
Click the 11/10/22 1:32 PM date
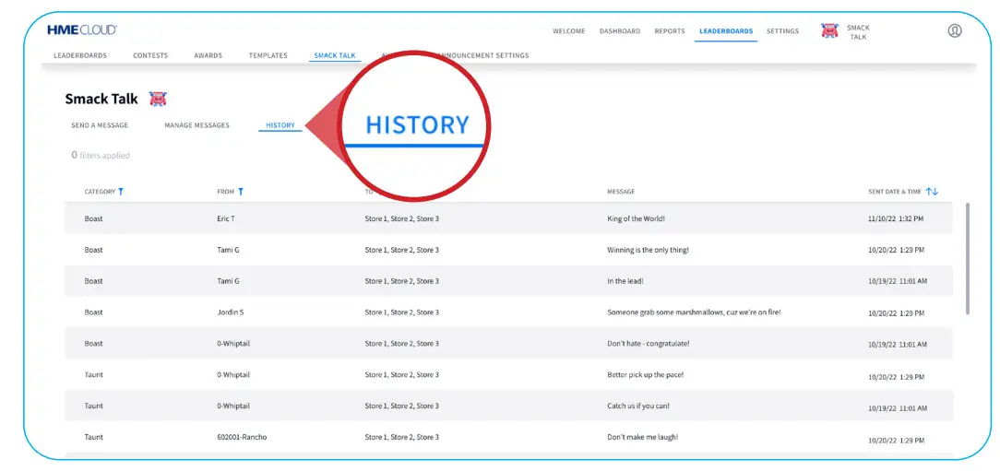point(896,218)
